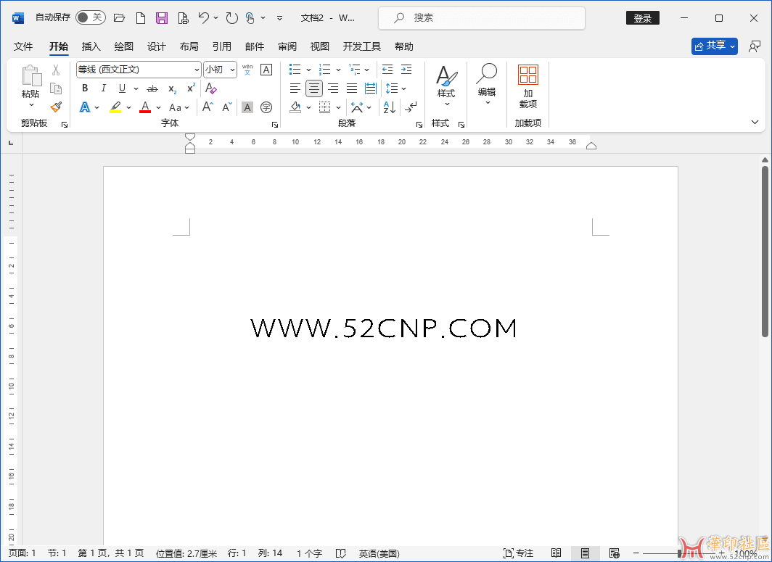This screenshot has width=772, height=562.
Task: Toggle Underline formatting
Action: (x=122, y=88)
